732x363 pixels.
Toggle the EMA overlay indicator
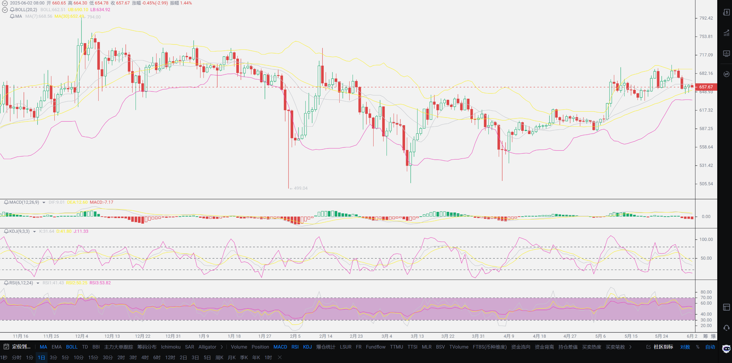(x=57, y=347)
